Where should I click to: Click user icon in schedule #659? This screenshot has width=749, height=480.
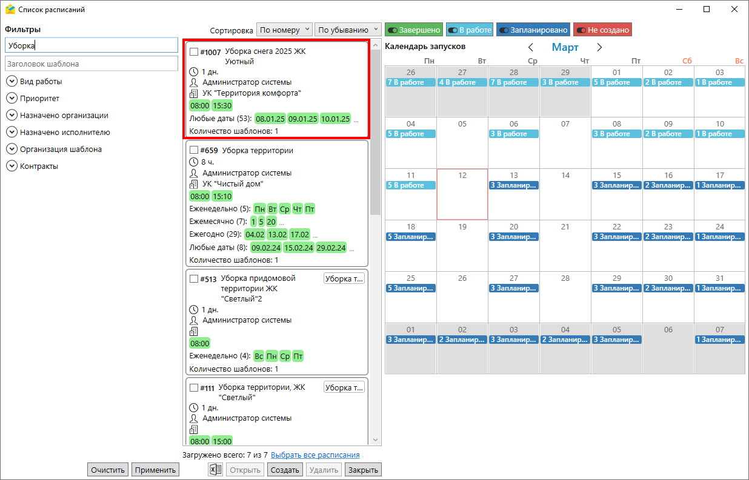point(194,173)
